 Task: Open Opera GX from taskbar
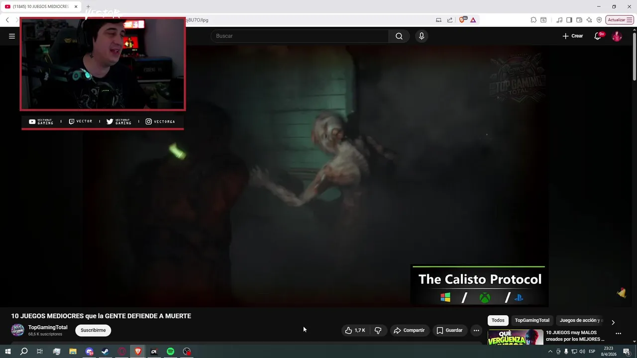pos(122,352)
